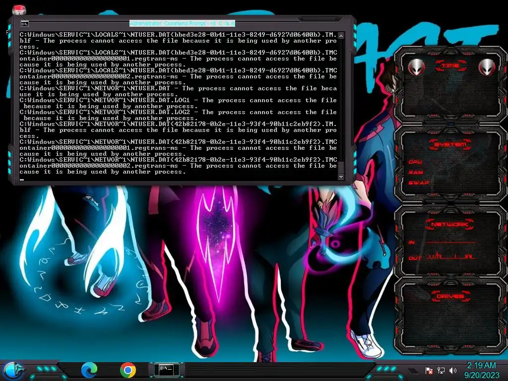
Task: Click the left alien head on Time widget
Action: (416, 67)
